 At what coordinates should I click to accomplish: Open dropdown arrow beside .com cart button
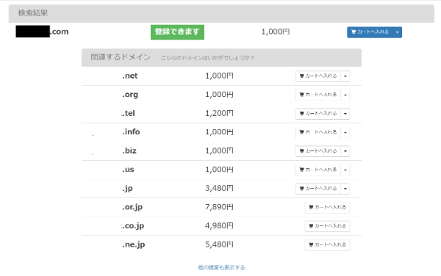(x=398, y=32)
